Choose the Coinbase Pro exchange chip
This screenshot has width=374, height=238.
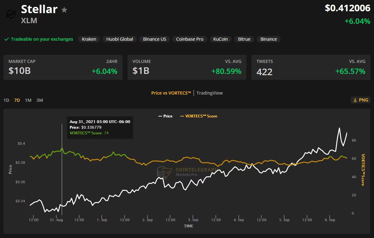[190, 39]
